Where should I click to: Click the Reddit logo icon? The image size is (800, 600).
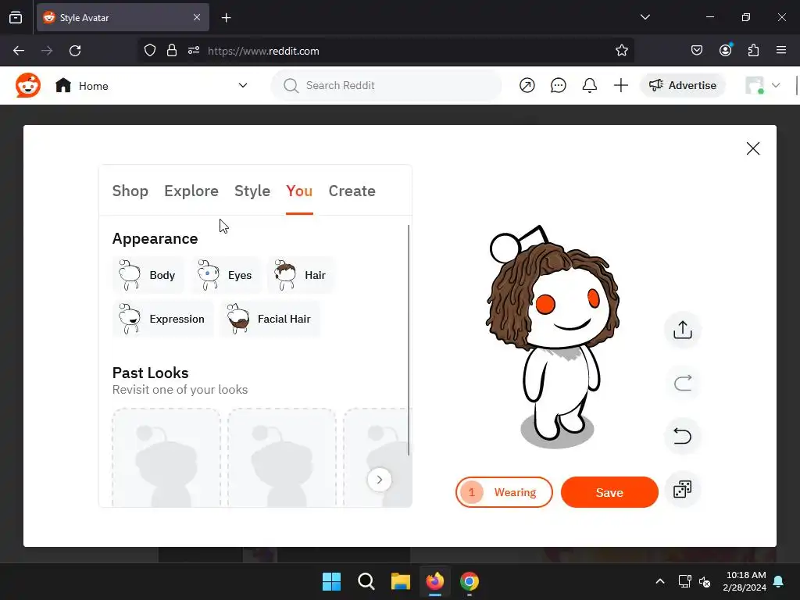click(28, 85)
